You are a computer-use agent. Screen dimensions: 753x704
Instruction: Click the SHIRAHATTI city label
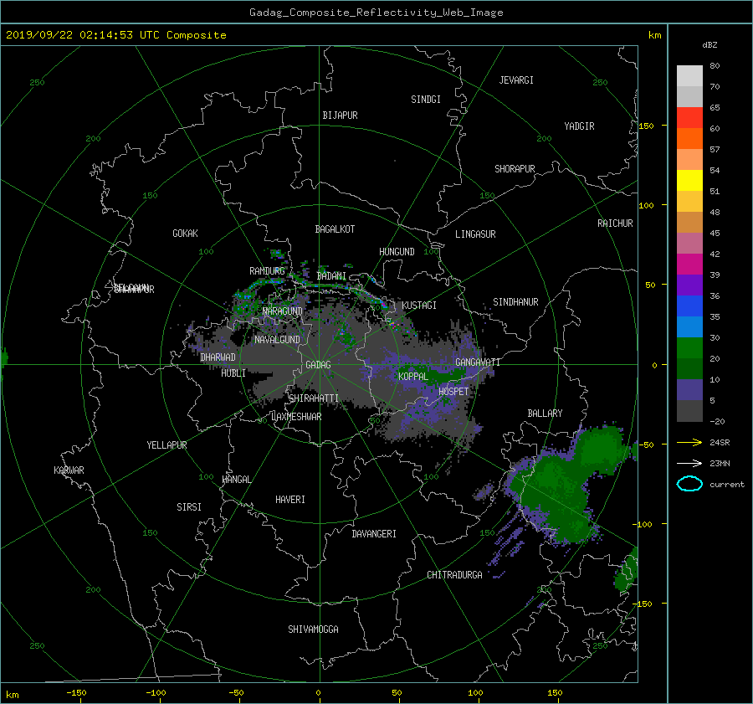coord(314,398)
